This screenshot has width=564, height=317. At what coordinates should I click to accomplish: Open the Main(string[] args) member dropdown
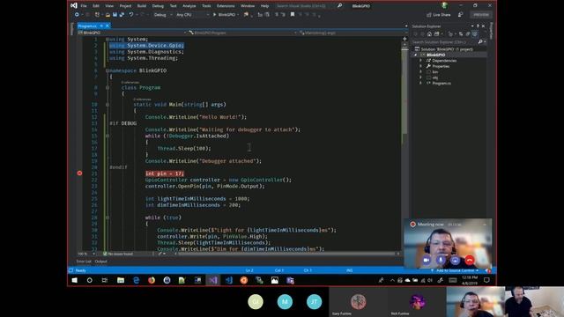tap(352, 33)
